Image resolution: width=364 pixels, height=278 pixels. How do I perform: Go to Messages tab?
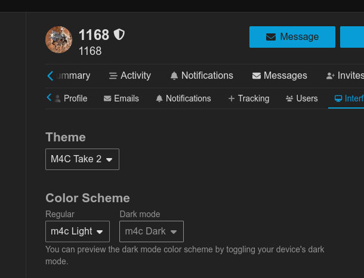click(x=279, y=76)
